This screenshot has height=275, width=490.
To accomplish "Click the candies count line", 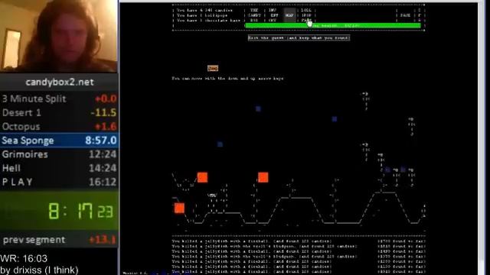I will coord(204,10).
